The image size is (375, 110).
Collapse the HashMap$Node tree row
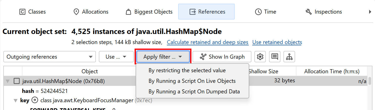coord(8,81)
